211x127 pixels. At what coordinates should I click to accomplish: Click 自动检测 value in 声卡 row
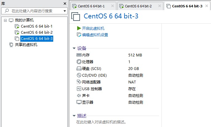[x=136, y=96]
